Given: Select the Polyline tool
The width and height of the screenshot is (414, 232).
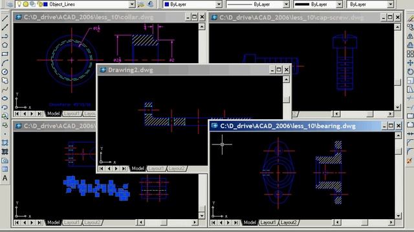Looking at the screenshot, I should pos(5,36).
